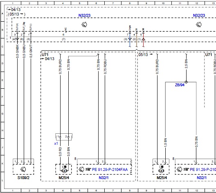Image resolution: width=216 pixels, height=193 pixels.
Task: Click the solid red wire at pin 5
Action: click(x=144, y=40)
